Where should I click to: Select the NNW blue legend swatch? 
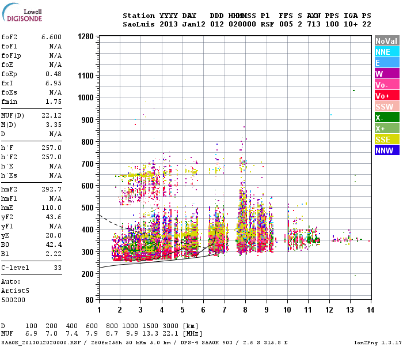tap(387, 151)
